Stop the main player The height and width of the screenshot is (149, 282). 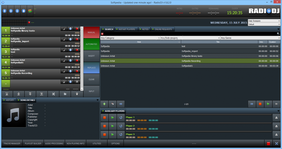pos(24,11)
